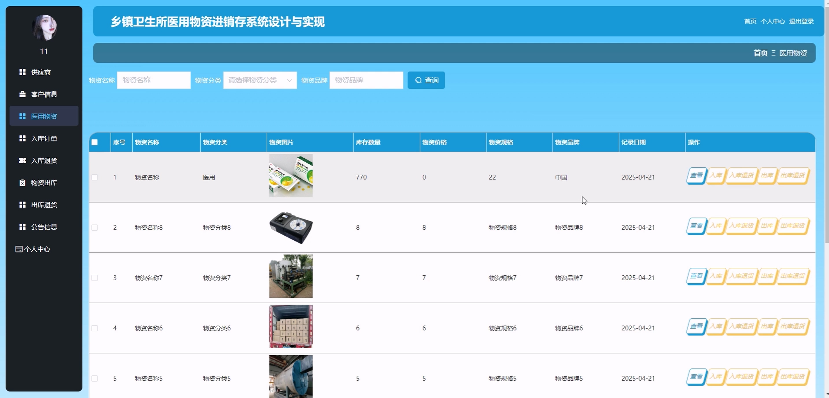Click 查看 button for 物资名称8 row
The height and width of the screenshot is (398, 829).
696,225
